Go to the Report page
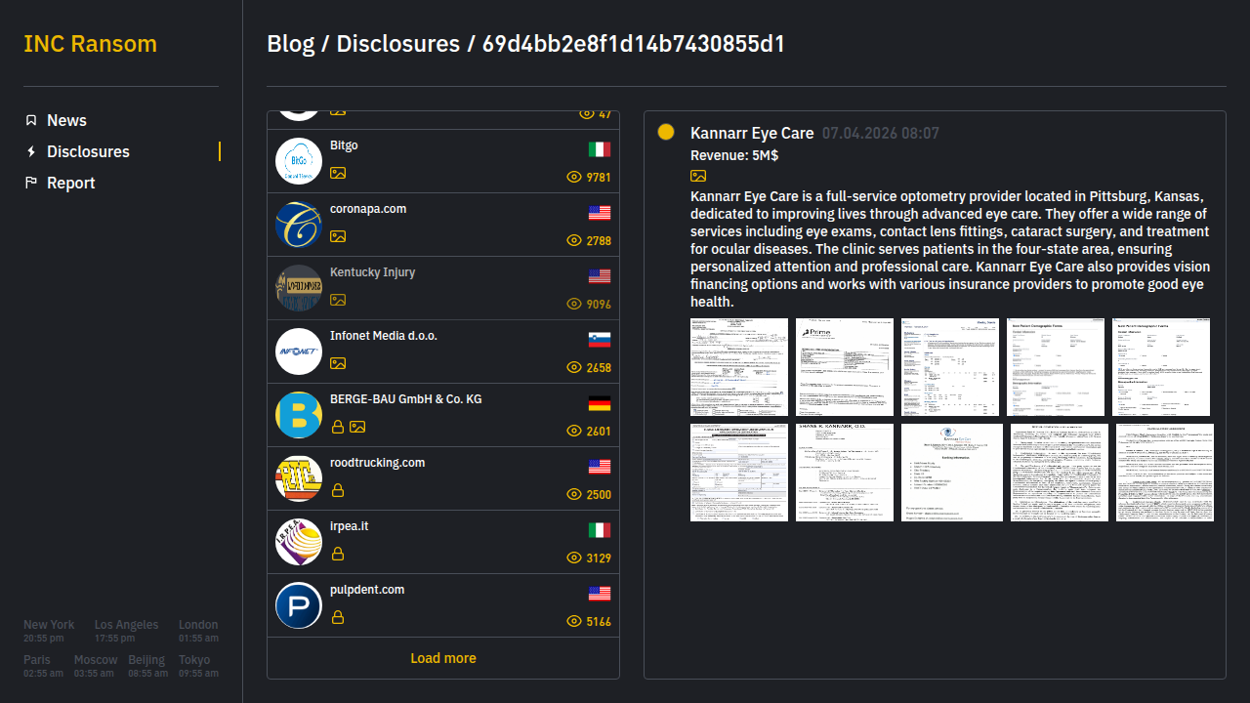1250x703 pixels. click(x=70, y=183)
